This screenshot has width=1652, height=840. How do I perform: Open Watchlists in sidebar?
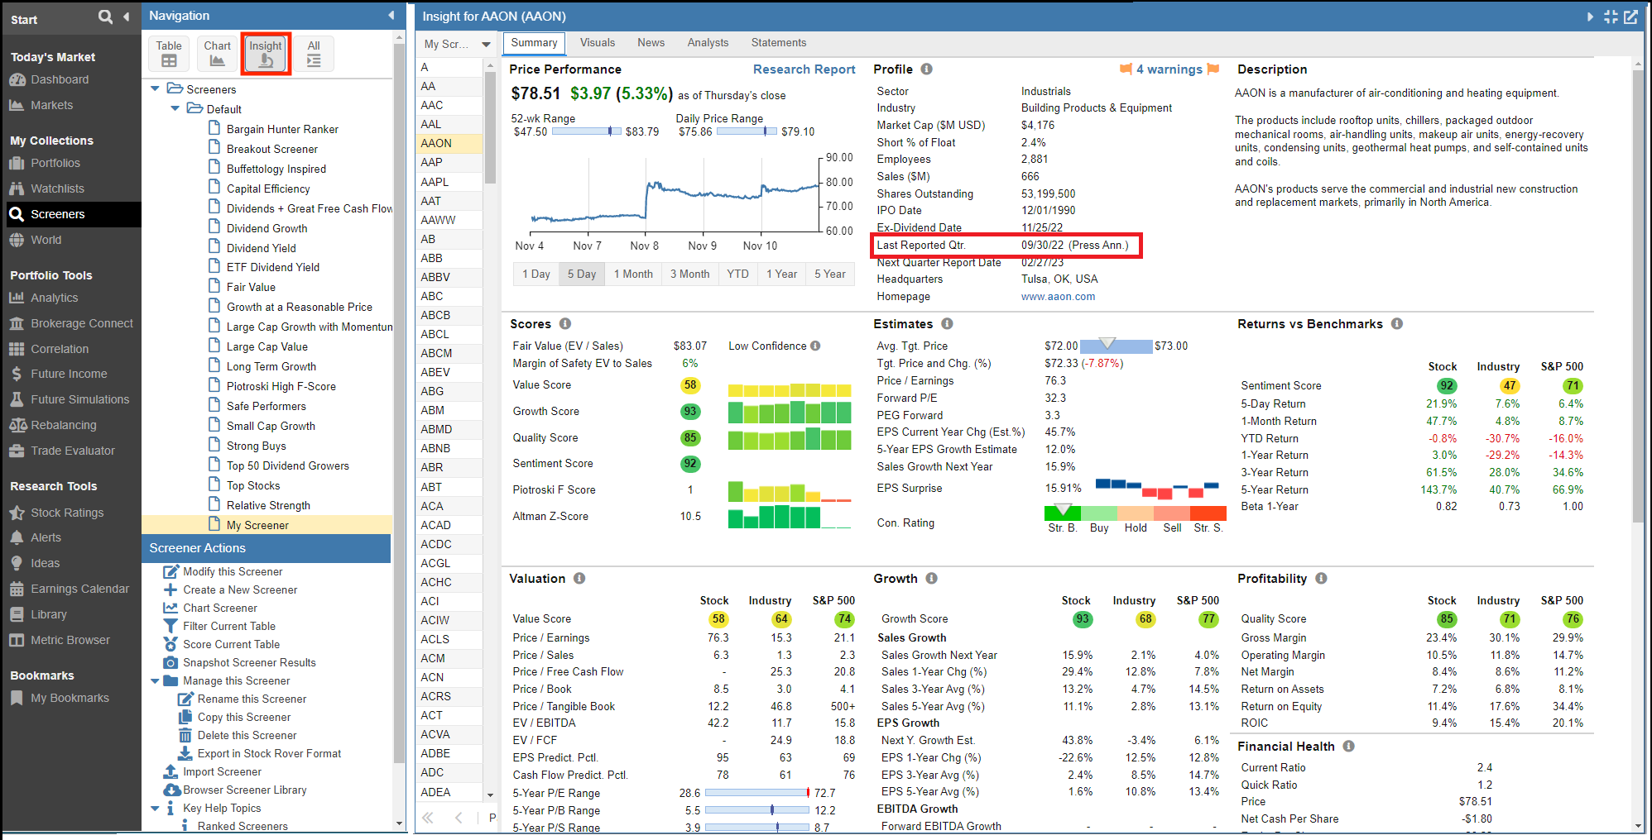click(x=57, y=189)
